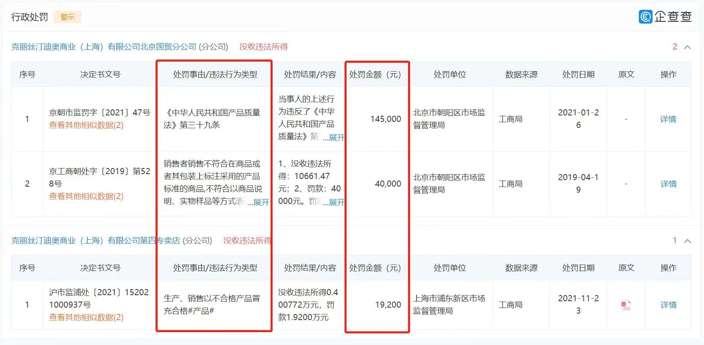Click 上海市浦东新区市场监督管理局 authority cell

[x=449, y=305]
